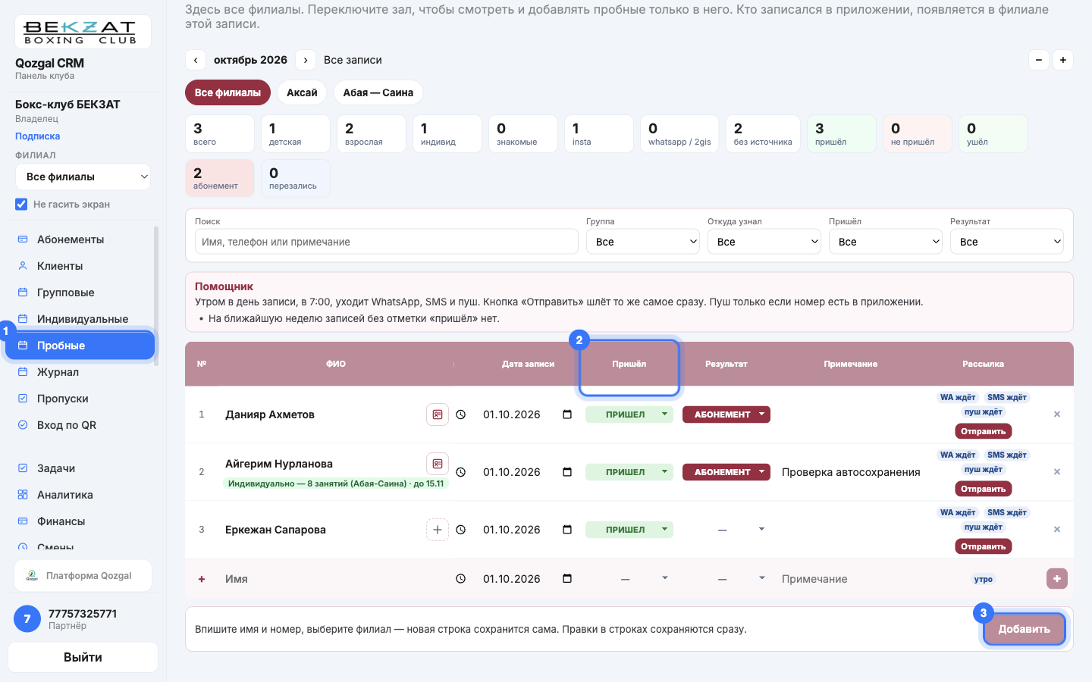Click clock icon in Айгерим Нурланова row

(460, 472)
